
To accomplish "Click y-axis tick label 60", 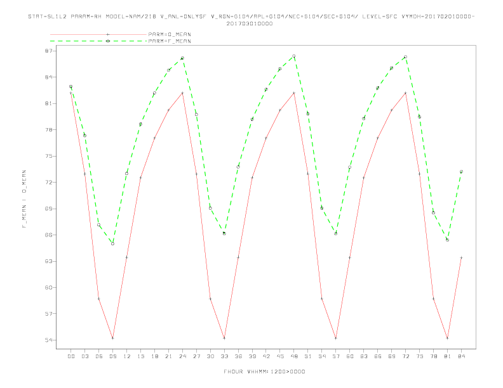I will click(49, 287).
